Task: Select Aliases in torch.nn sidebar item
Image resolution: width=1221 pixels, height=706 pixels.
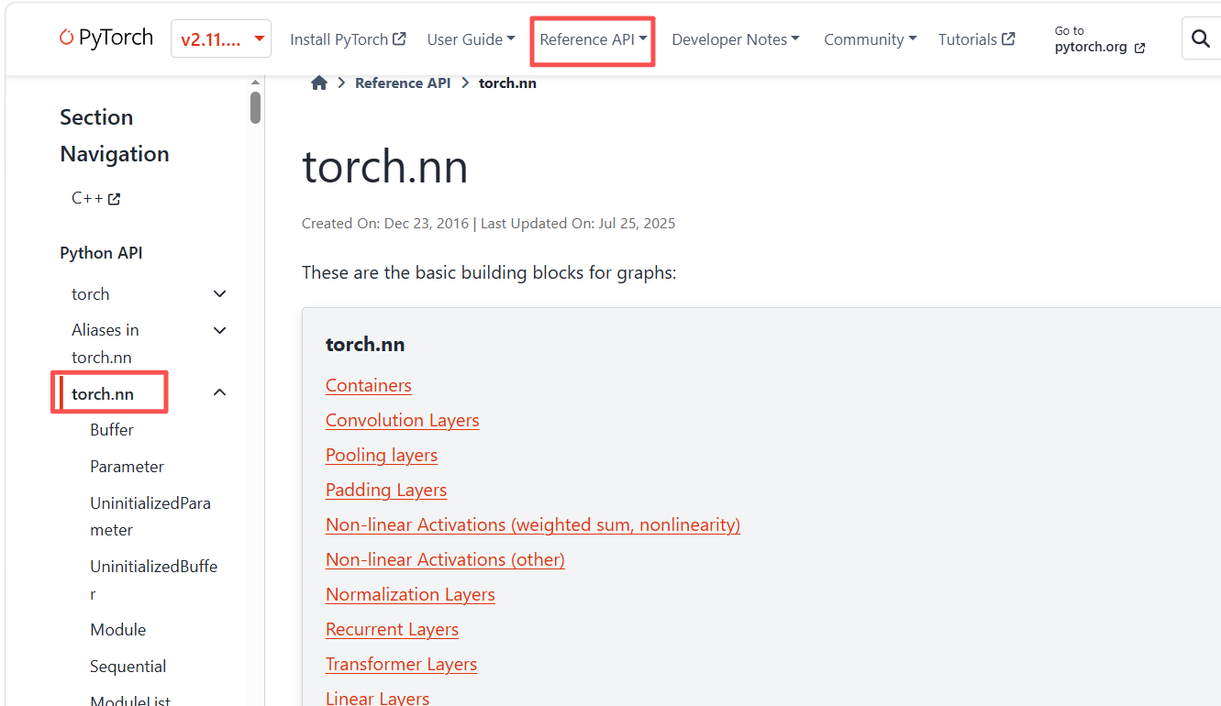Action: pos(105,344)
